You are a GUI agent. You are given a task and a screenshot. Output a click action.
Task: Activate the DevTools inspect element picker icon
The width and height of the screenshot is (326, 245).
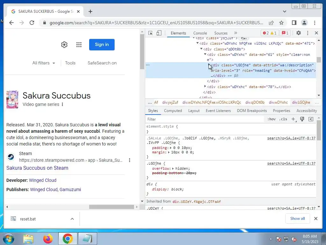tap(150, 33)
